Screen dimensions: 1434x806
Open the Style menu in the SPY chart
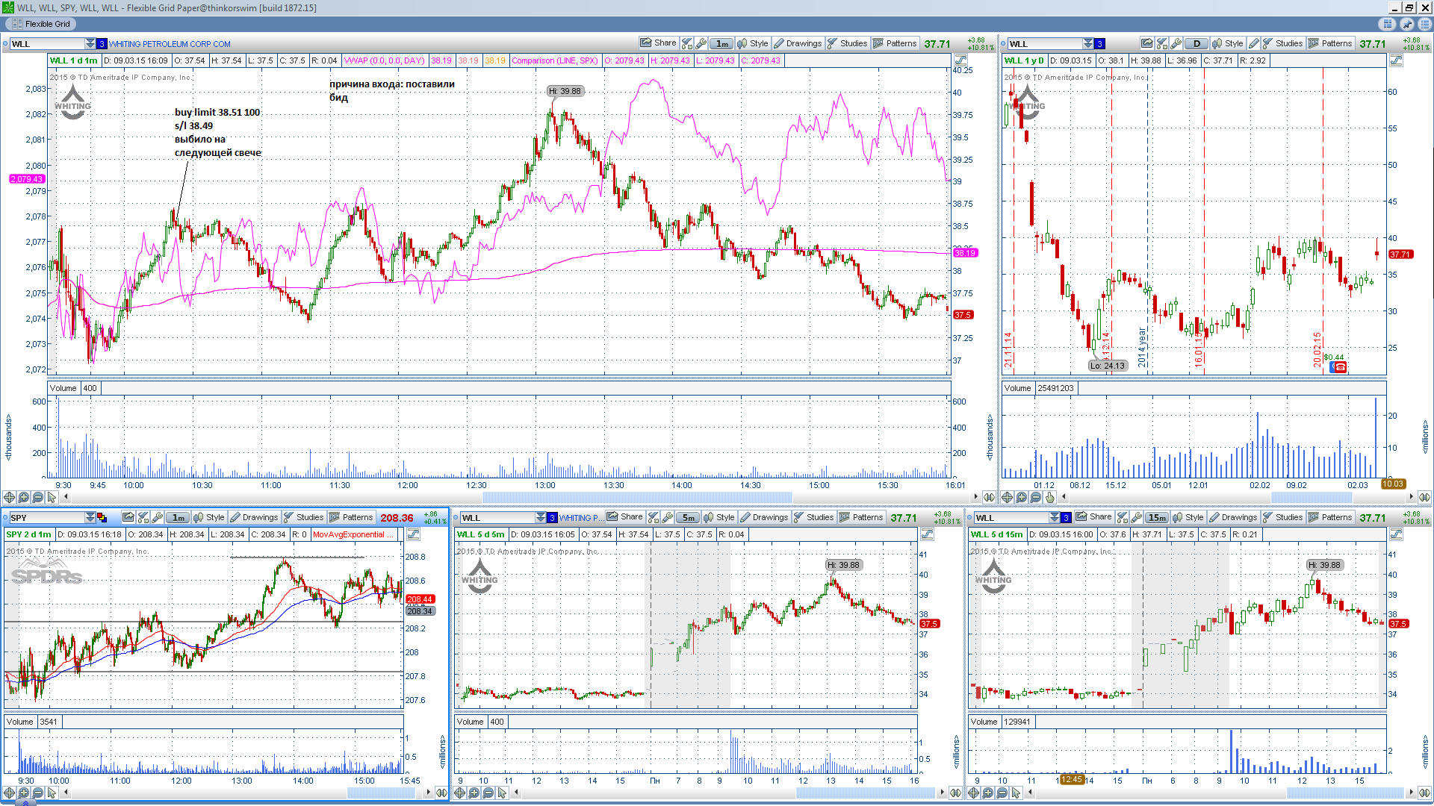(x=209, y=517)
